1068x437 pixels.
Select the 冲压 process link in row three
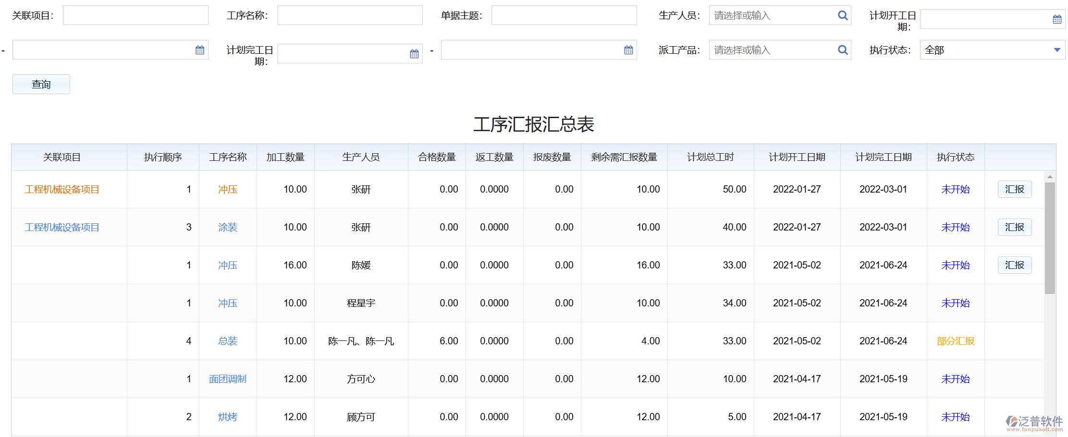[x=227, y=265]
